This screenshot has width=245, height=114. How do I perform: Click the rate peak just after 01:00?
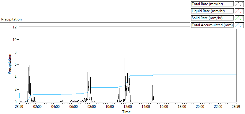pos(29,66)
